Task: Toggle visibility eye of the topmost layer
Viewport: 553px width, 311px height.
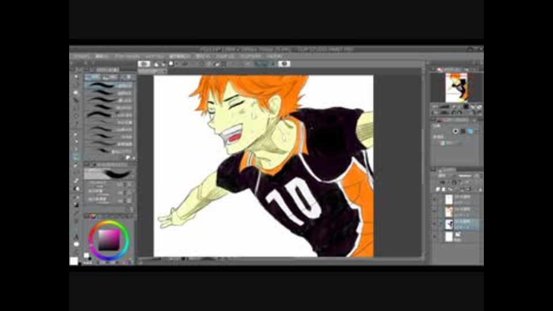Action: (x=435, y=200)
